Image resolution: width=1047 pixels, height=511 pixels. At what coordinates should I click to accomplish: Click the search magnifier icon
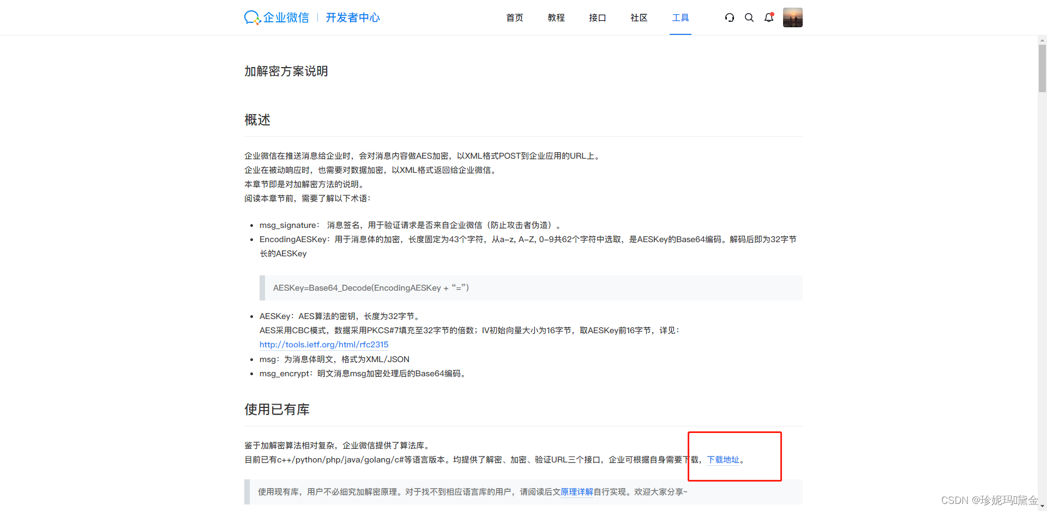(749, 17)
